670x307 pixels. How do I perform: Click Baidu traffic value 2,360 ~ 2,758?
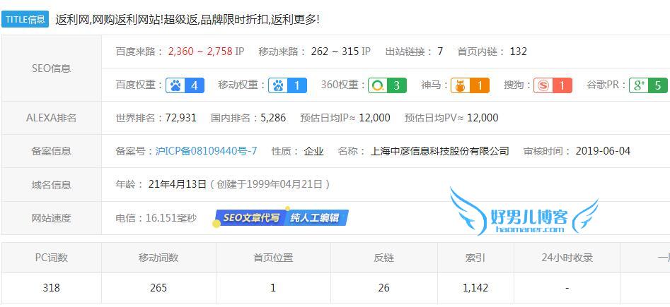(x=200, y=52)
